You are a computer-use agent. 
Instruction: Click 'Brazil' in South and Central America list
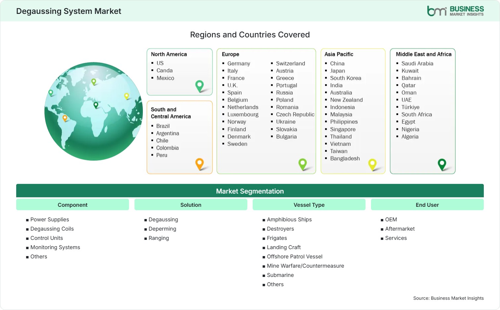point(163,126)
